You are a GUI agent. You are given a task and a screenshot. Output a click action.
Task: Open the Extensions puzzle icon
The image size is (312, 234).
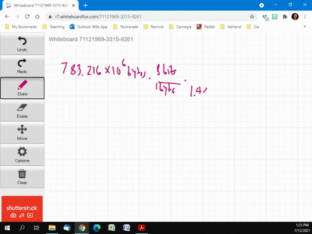(285, 17)
